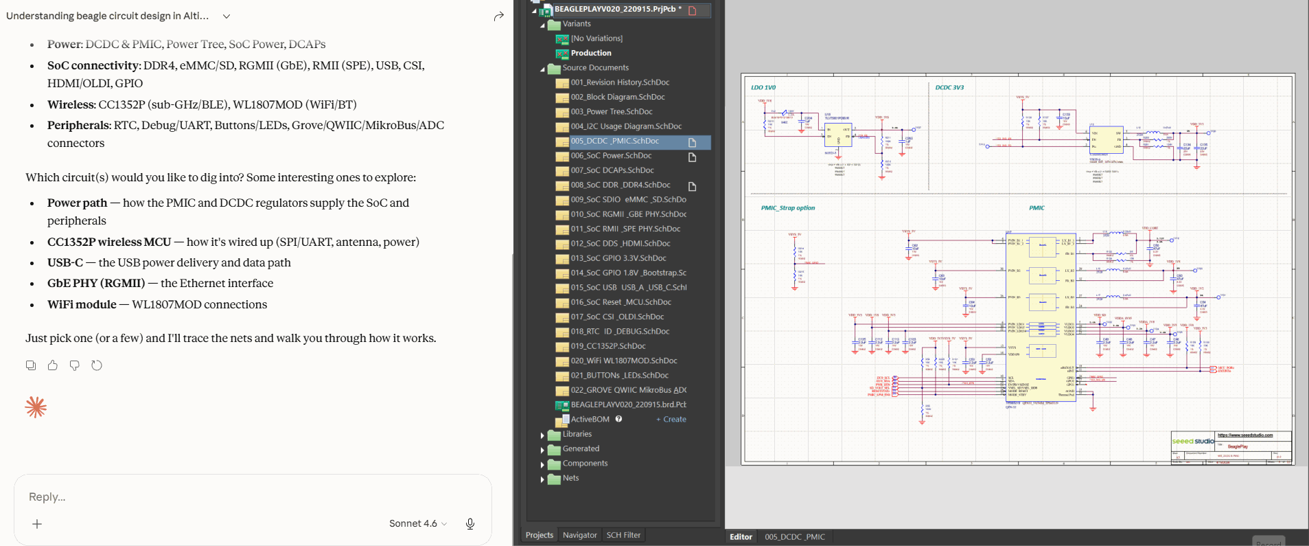Click the Source Documents folder icon
1309x546 pixels.
555,69
